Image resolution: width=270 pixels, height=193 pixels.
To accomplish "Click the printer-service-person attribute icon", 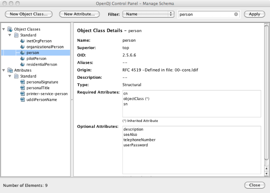I will [x=22, y=94].
